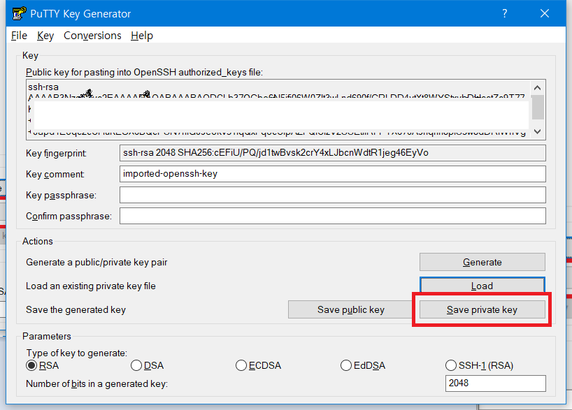The width and height of the screenshot is (572, 410).
Task: Click the question mark help button
Action: pyautogui.click(x=504, y=13)
